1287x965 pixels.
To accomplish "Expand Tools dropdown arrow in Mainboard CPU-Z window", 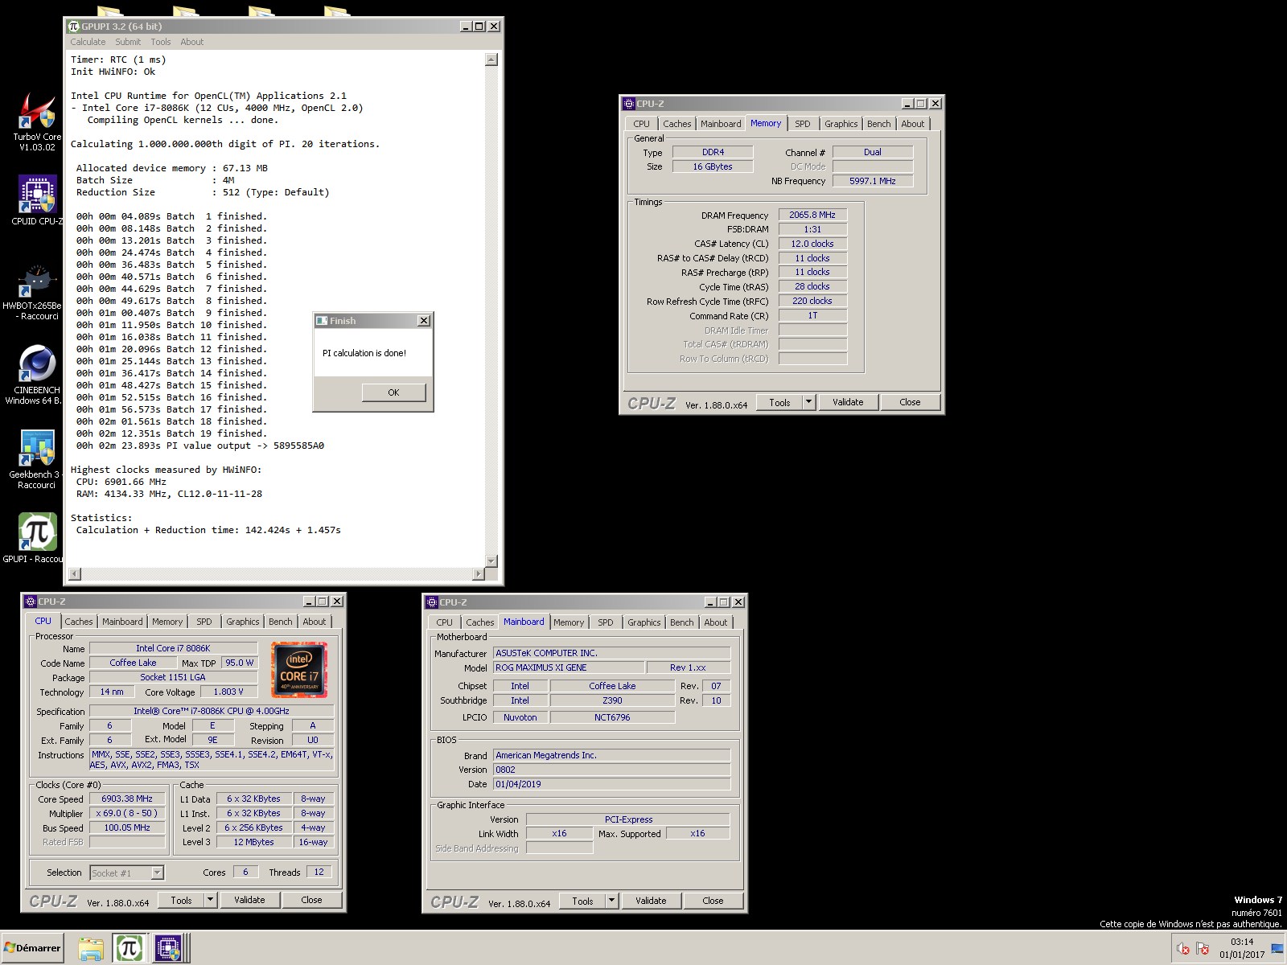I will pyautogui.click(x=612, y=901).
